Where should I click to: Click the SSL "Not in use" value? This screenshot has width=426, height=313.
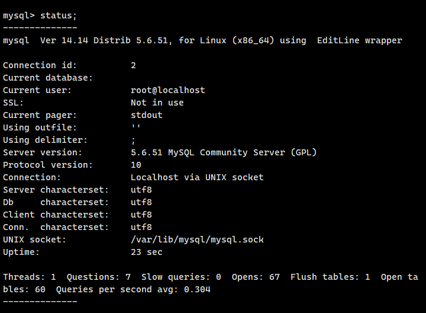pos(157,103)
